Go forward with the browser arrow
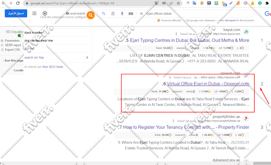 pos(11,3)
